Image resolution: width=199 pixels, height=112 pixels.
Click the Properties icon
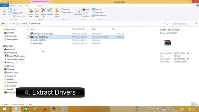point(78,12)
